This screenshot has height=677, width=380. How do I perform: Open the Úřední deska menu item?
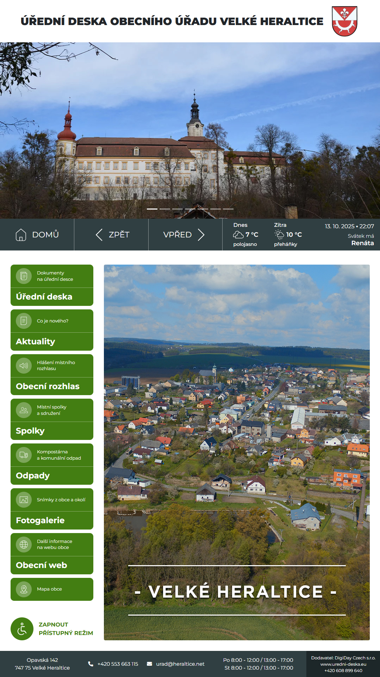coord(44,297)
